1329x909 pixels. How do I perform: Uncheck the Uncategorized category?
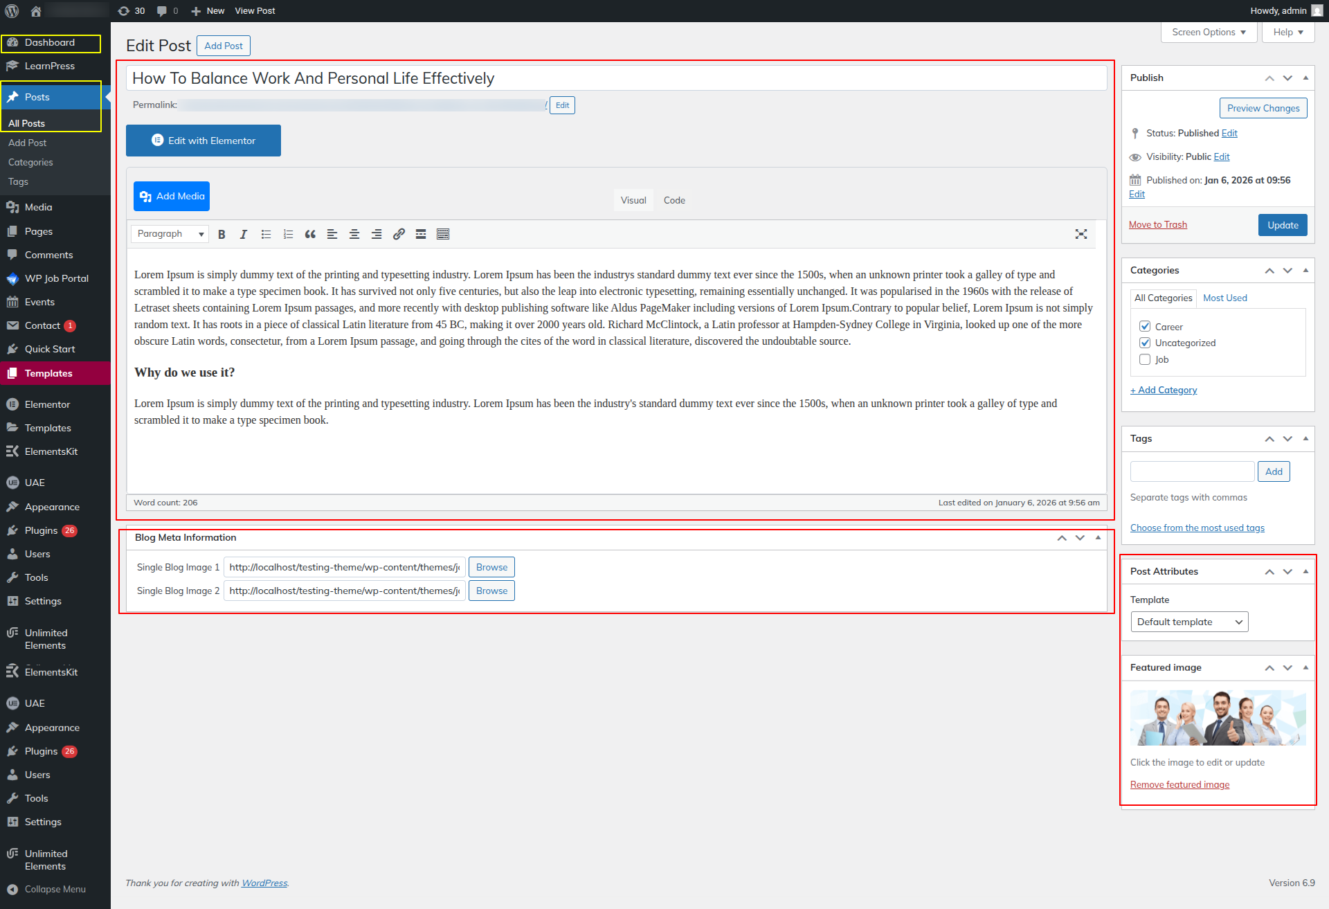[x=1145, y=343]
